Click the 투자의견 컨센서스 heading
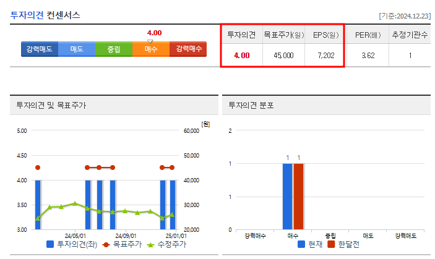This screenshot has width=435, height=259. [x=45, y=15]
